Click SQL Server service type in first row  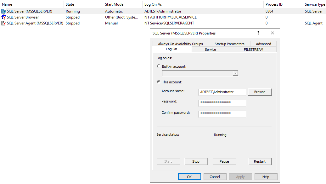pyautogui.click(x=314, y=11)
